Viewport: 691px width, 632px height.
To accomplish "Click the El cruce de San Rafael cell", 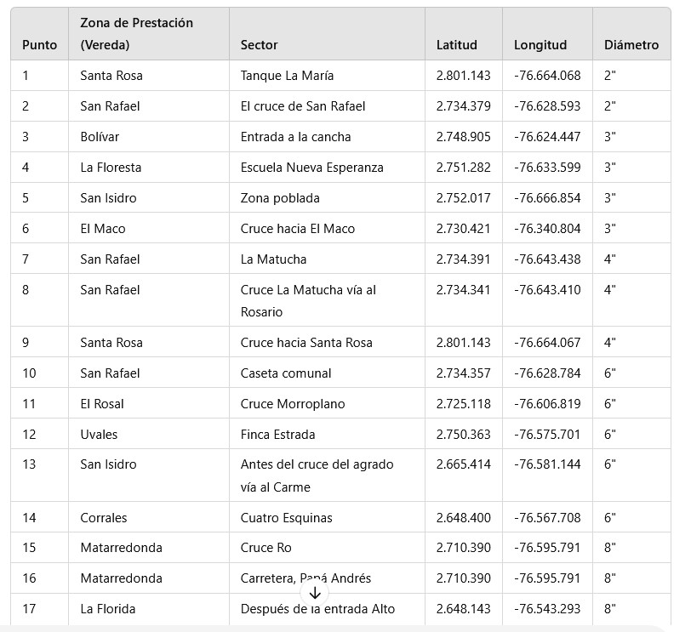I will [x=303, y=106].
